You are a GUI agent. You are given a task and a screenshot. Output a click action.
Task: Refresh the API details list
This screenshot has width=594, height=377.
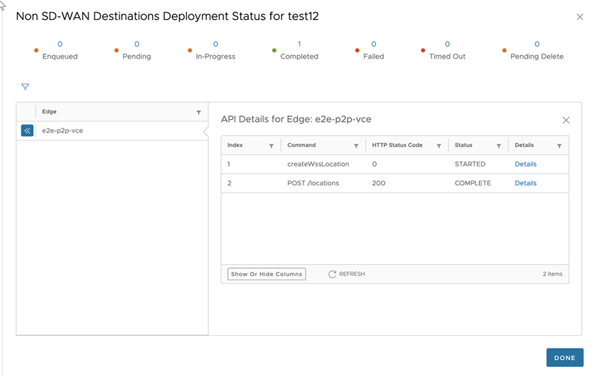coord(346,274)
